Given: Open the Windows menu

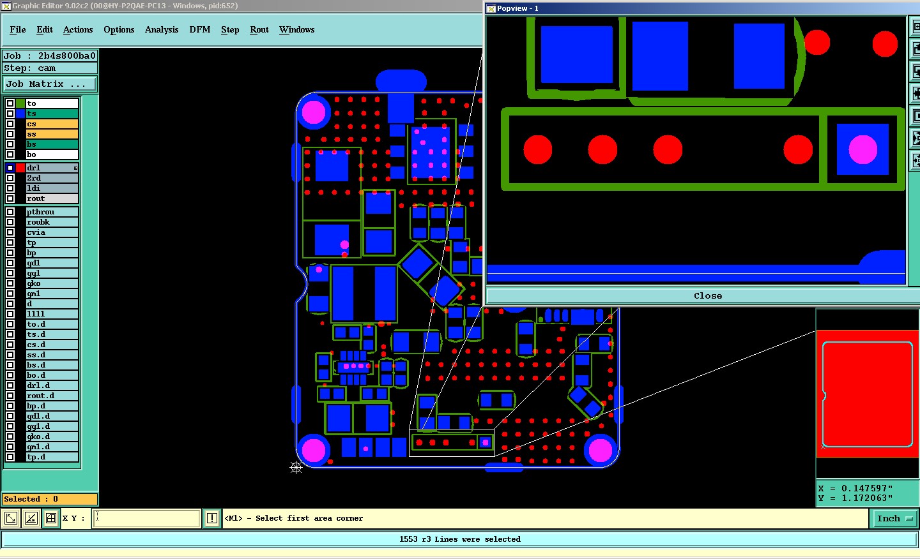Looking at the screenshot, I should pyautogui.click(x=297, y=29).
